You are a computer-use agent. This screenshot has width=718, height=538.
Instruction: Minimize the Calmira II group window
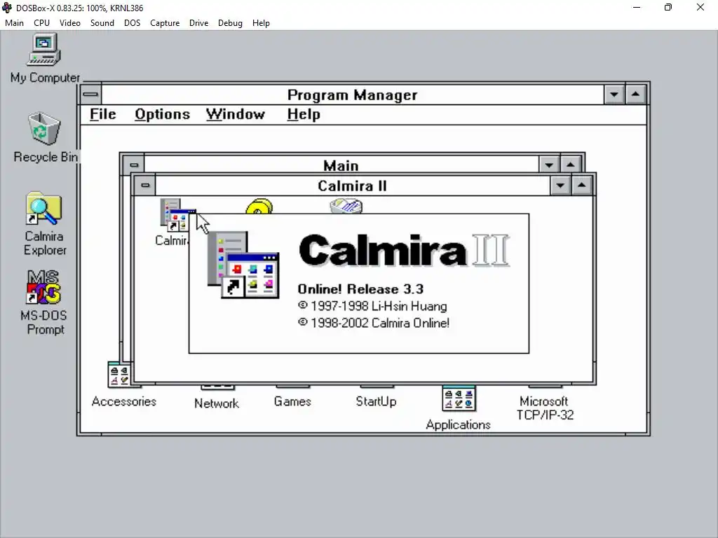(x=560, y=185)
